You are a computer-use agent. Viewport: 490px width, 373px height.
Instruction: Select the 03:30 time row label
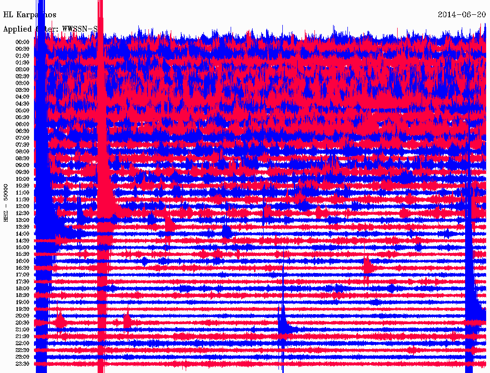pyautogui.click(x=22, y=90)
